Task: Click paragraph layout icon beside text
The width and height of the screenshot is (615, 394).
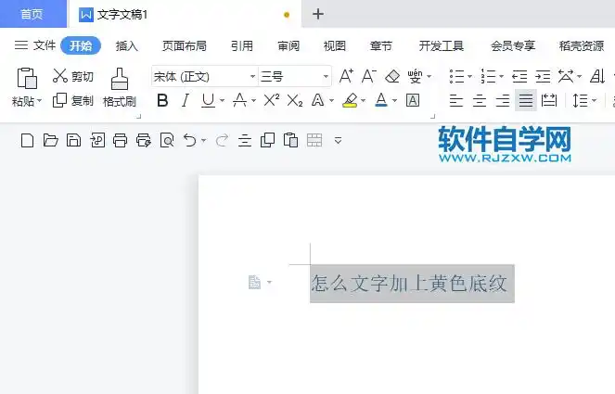Action: coord(254,282)
